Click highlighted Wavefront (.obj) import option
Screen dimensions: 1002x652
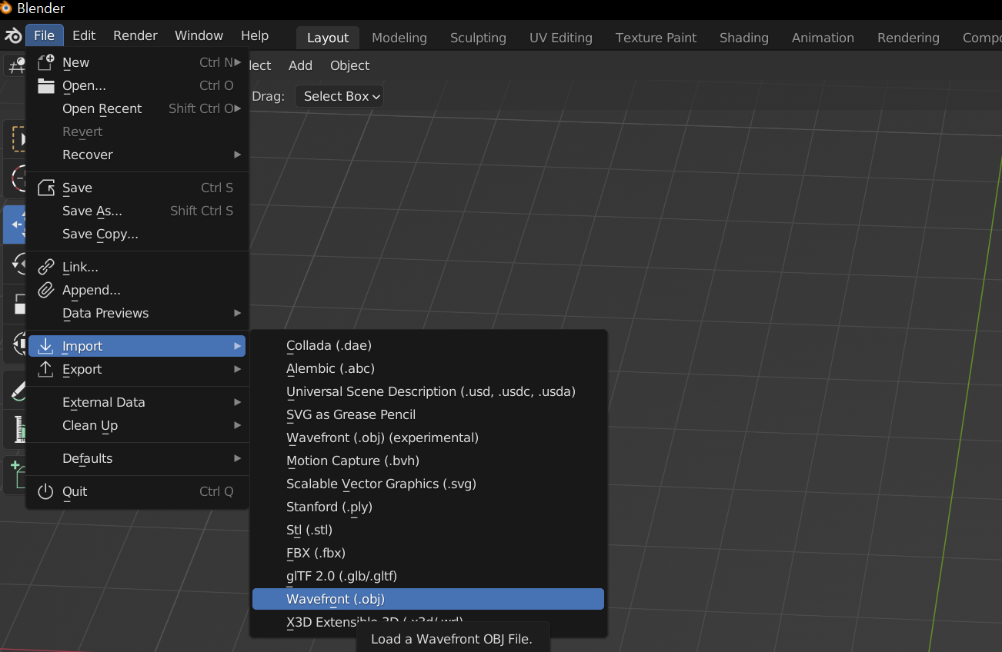(x=428, y=599)
